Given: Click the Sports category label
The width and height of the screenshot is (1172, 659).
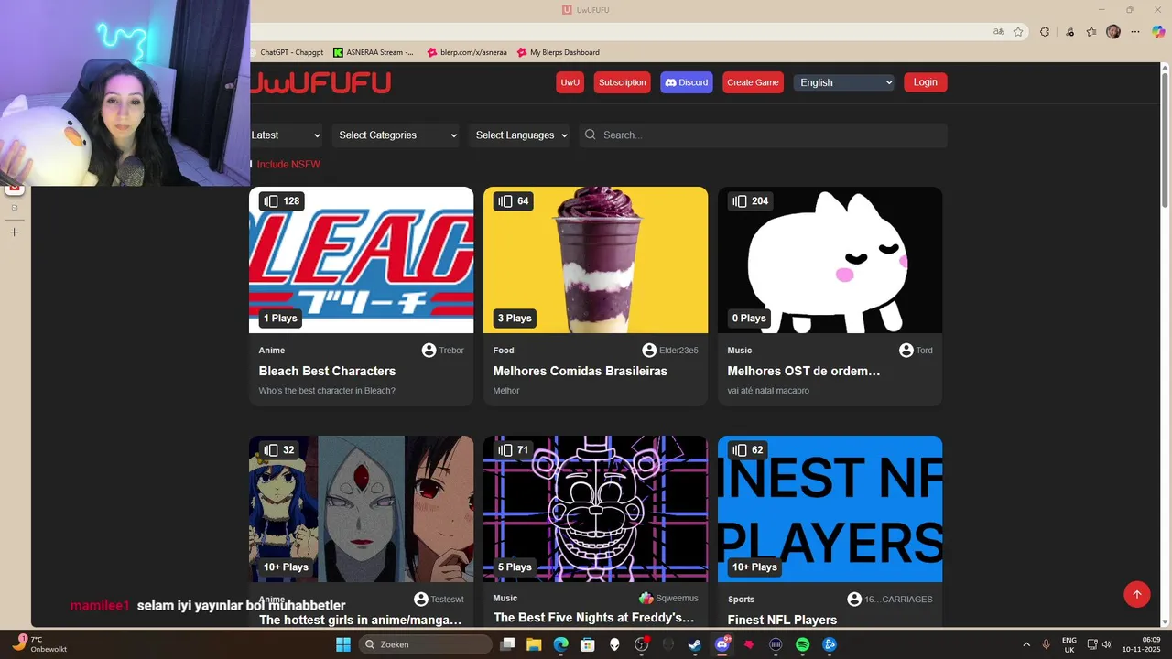Looking at the screenshot, I should point(741,600).
